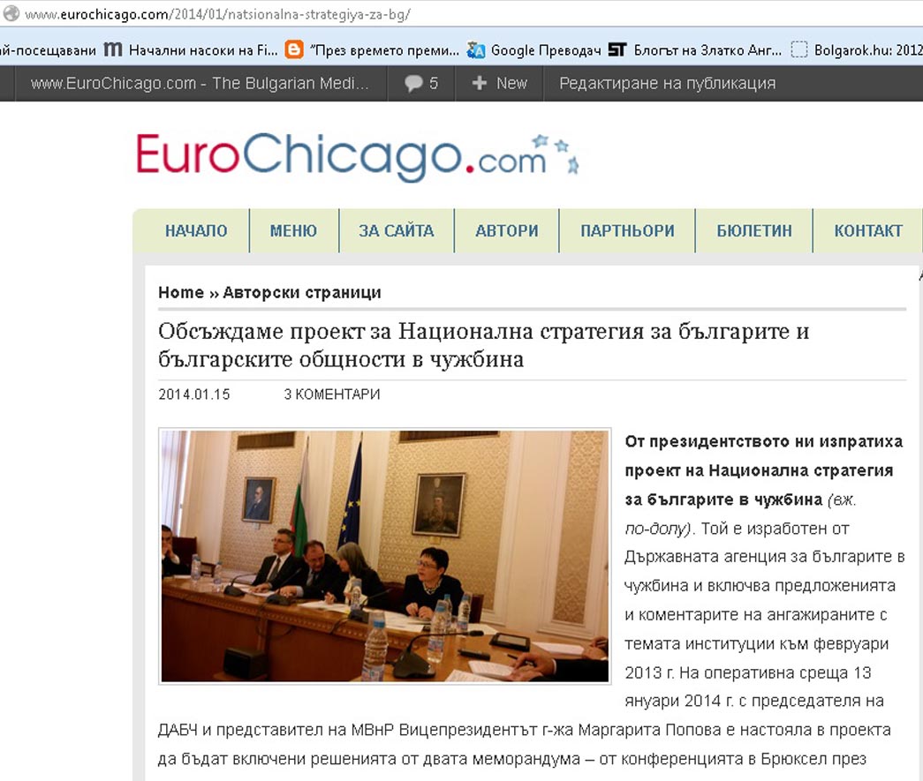Click the globe site-identity icon in address bar

[11, 16]
